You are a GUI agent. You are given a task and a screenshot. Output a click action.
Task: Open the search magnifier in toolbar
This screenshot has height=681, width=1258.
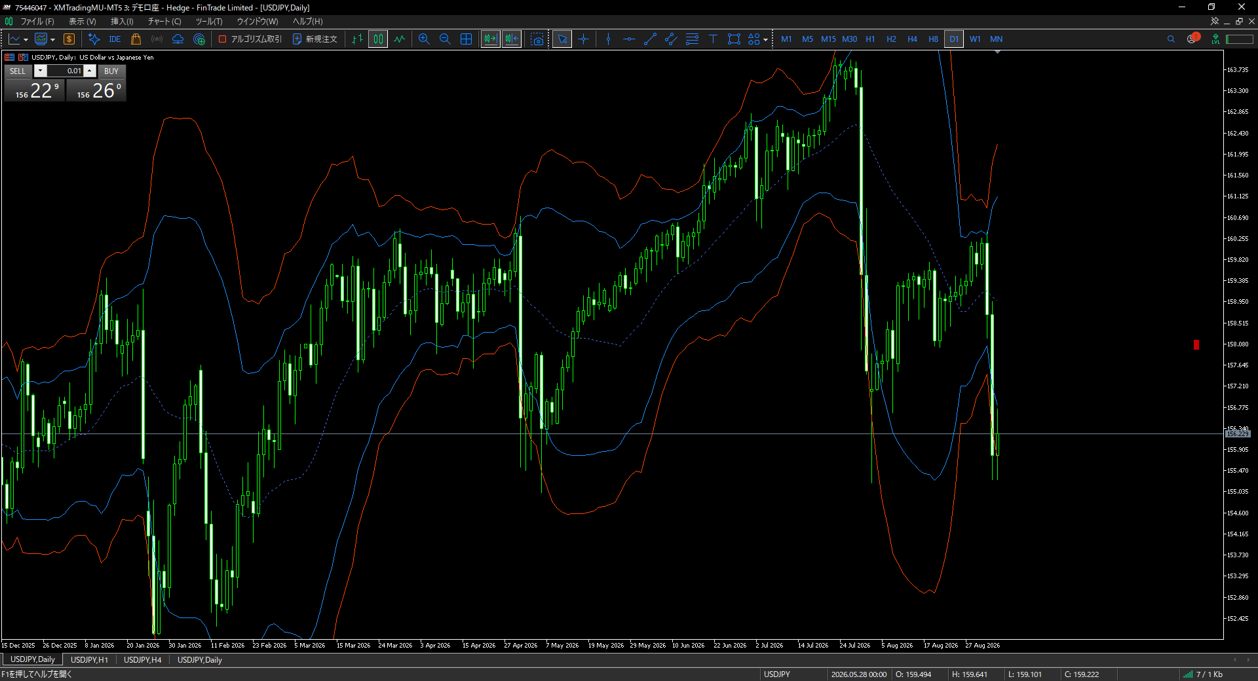click(x=1171, y=39)
